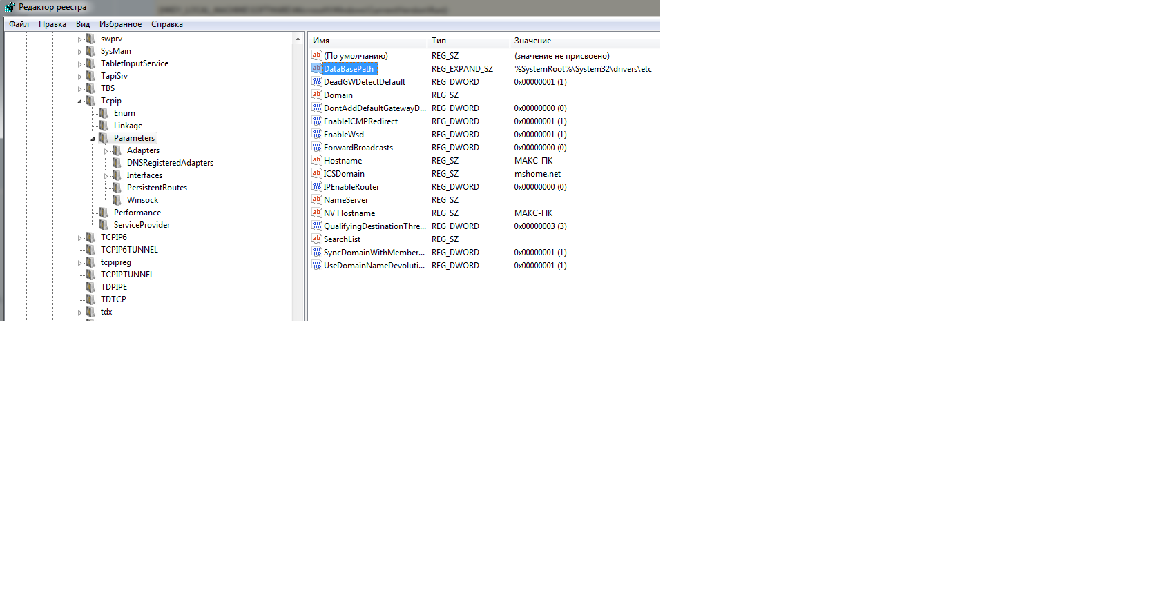The height and width of the screenshot is (592, 1156).
Task: Click the Имя column header
Action: pyautogui.click(x=367, y=41)
